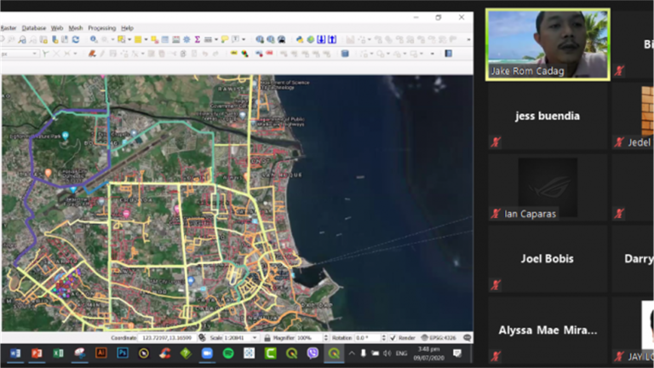Toggle the lock scale padlock icon
The height and width of the screenshot is (368, 654).
click(x=267, y=337)
